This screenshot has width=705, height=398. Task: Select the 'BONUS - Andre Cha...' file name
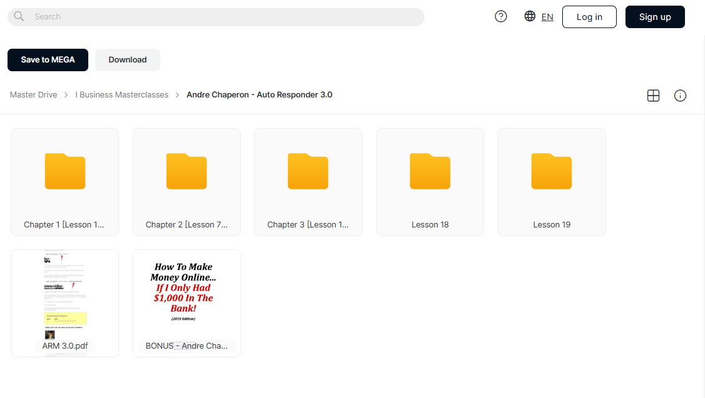coord(187,346)
